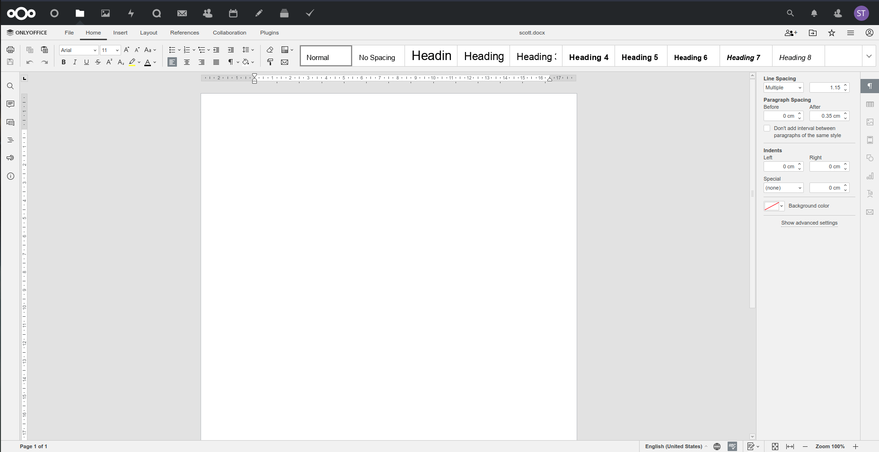Open the Find search icon in left sidebar
Screen dimensions: 879x452
tap(10, 86)
